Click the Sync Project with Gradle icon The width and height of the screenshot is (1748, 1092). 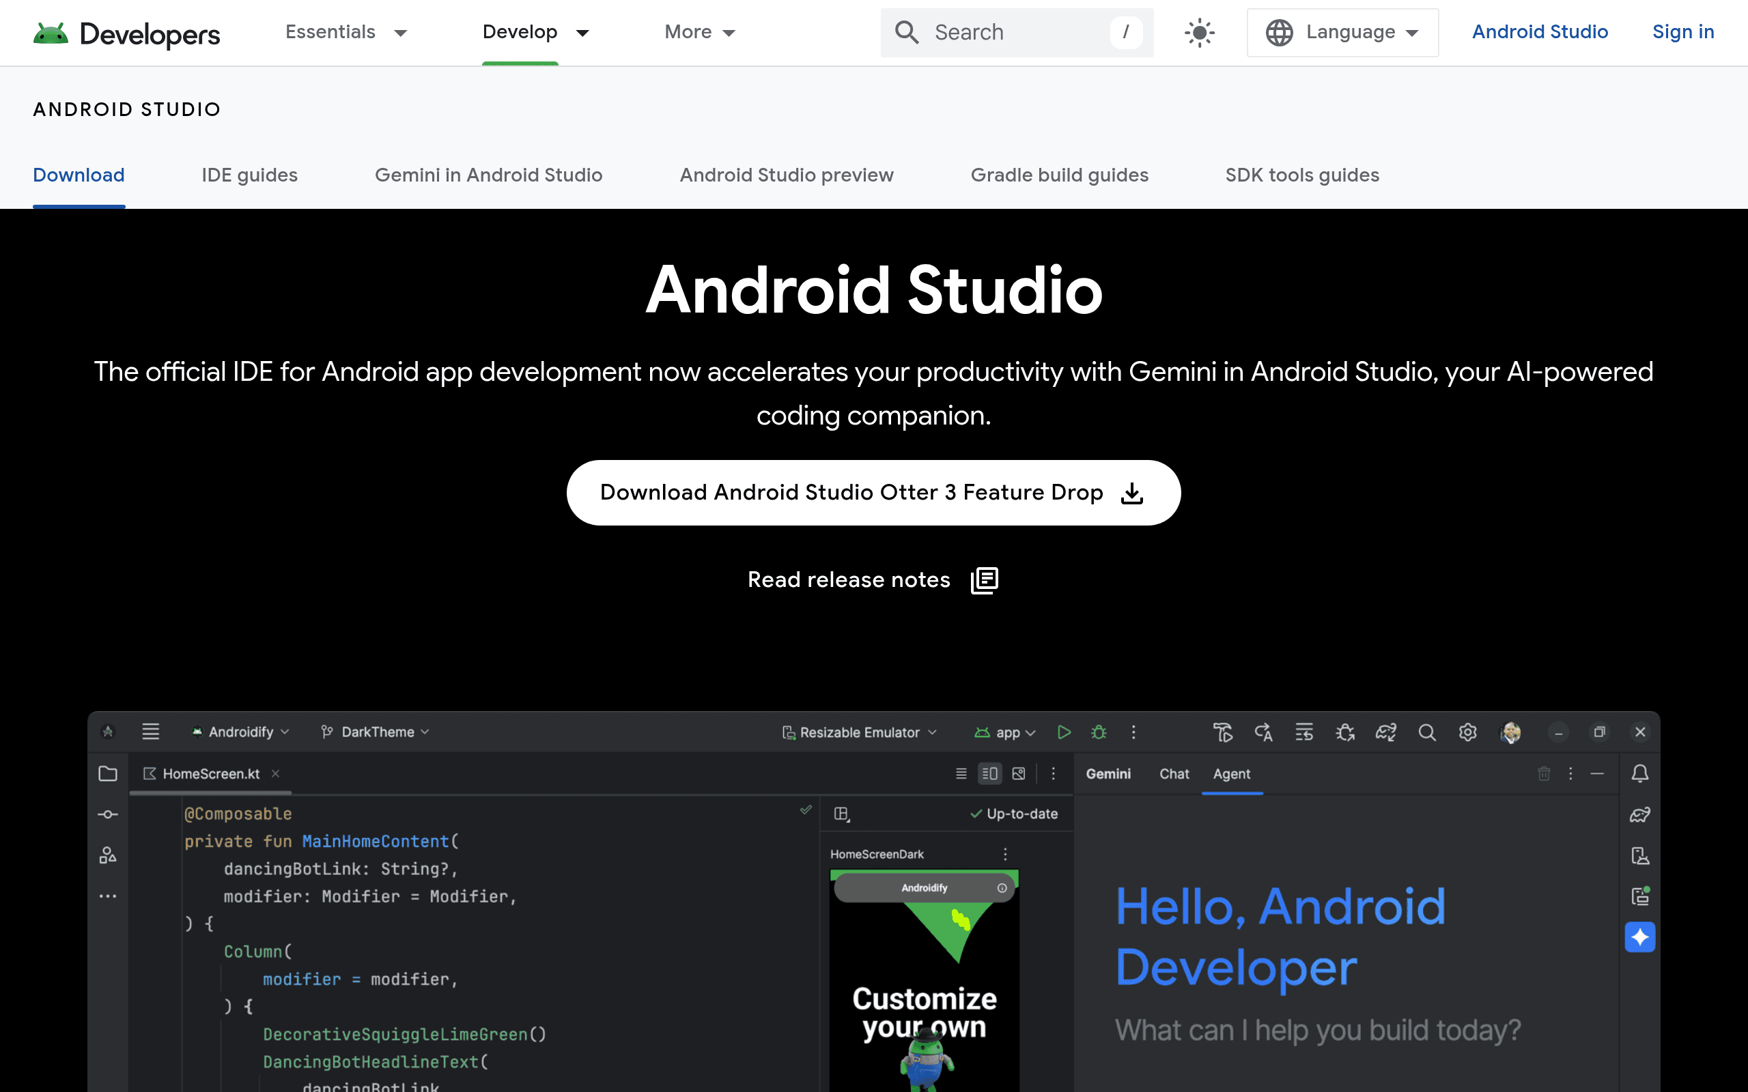coord(1386,732)
